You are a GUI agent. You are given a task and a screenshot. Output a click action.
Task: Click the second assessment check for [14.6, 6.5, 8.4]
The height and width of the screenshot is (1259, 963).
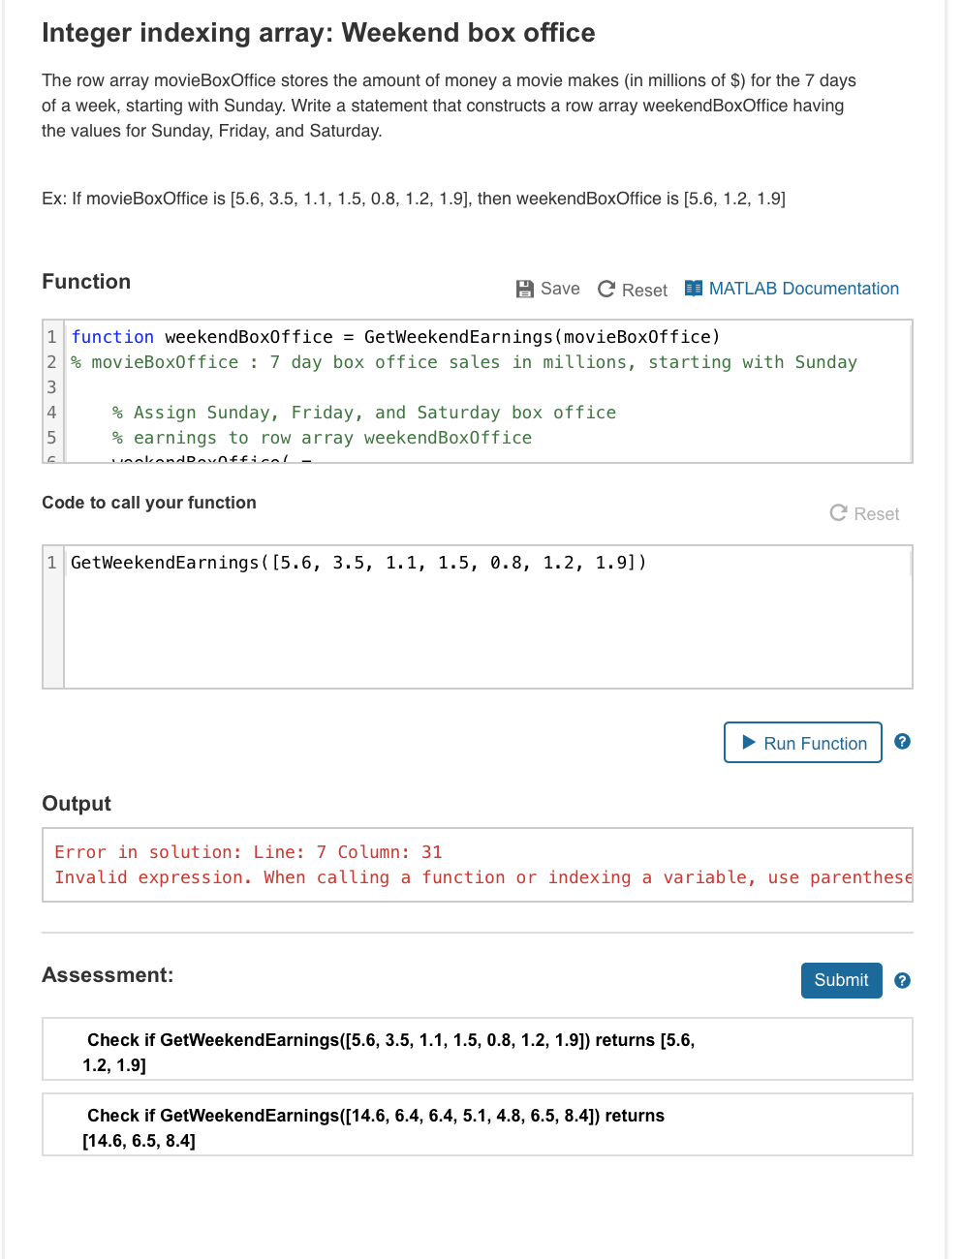[477, 1124]
